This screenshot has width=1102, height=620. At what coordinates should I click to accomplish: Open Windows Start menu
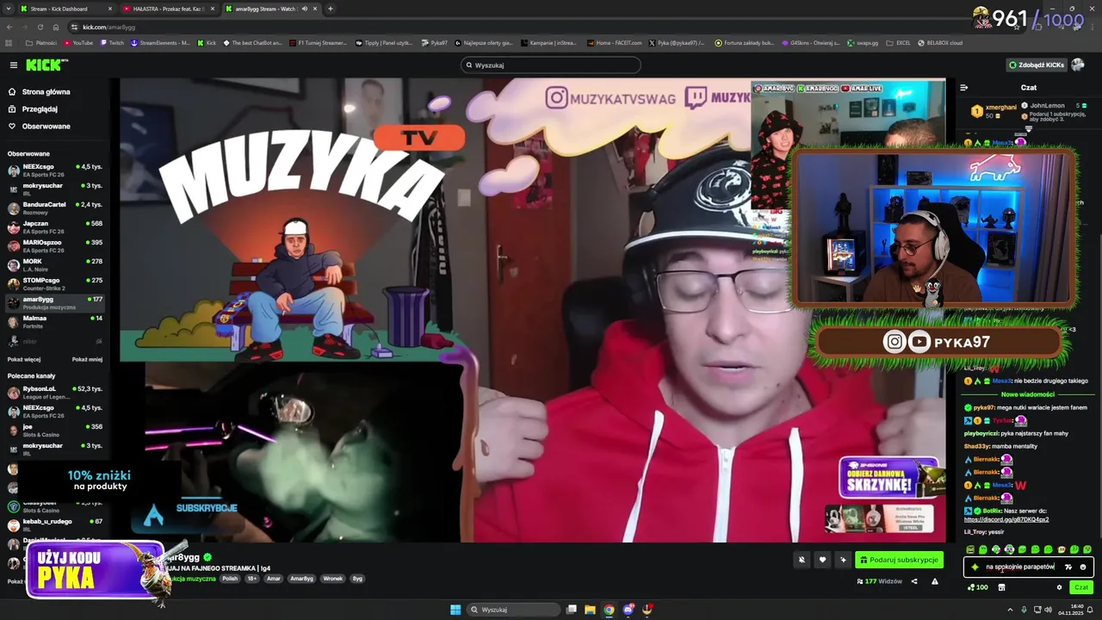pos(455,610)
